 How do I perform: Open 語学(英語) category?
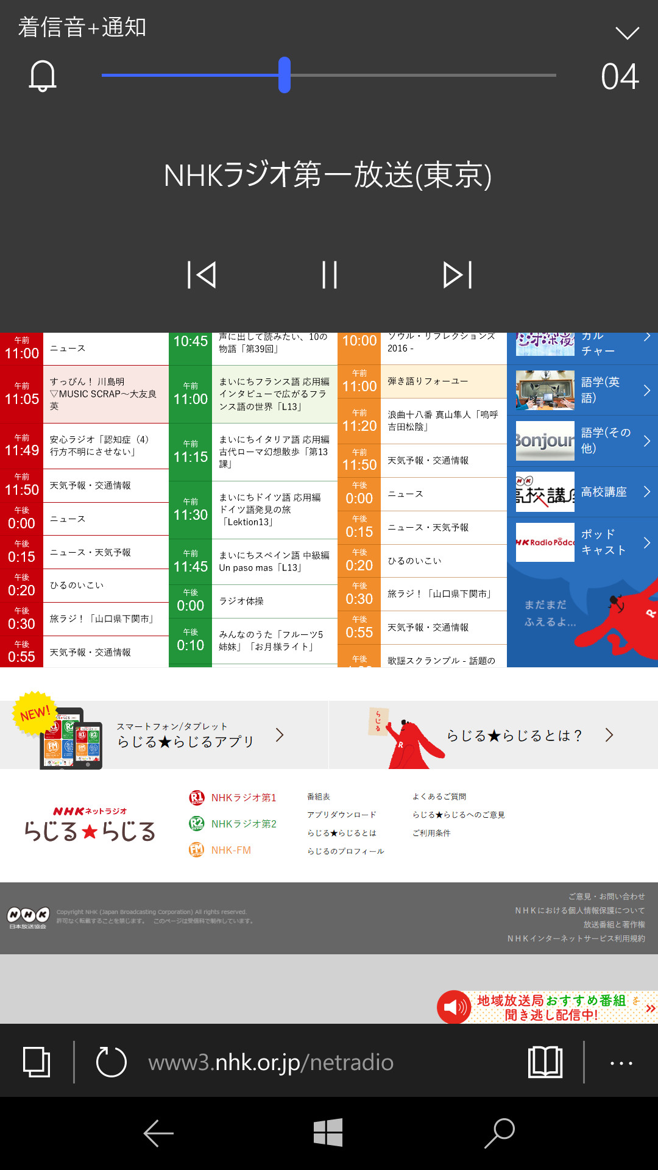point(582,390)
